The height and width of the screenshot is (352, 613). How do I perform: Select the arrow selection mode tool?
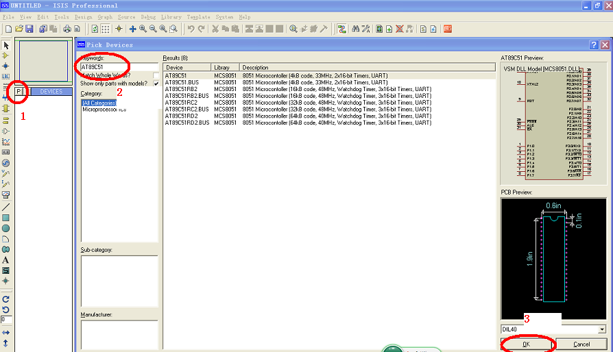tap(6, 45)
